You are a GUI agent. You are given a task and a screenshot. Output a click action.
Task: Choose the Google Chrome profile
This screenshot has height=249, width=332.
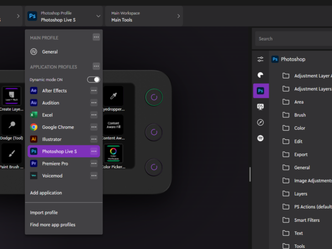pos(64,127)
